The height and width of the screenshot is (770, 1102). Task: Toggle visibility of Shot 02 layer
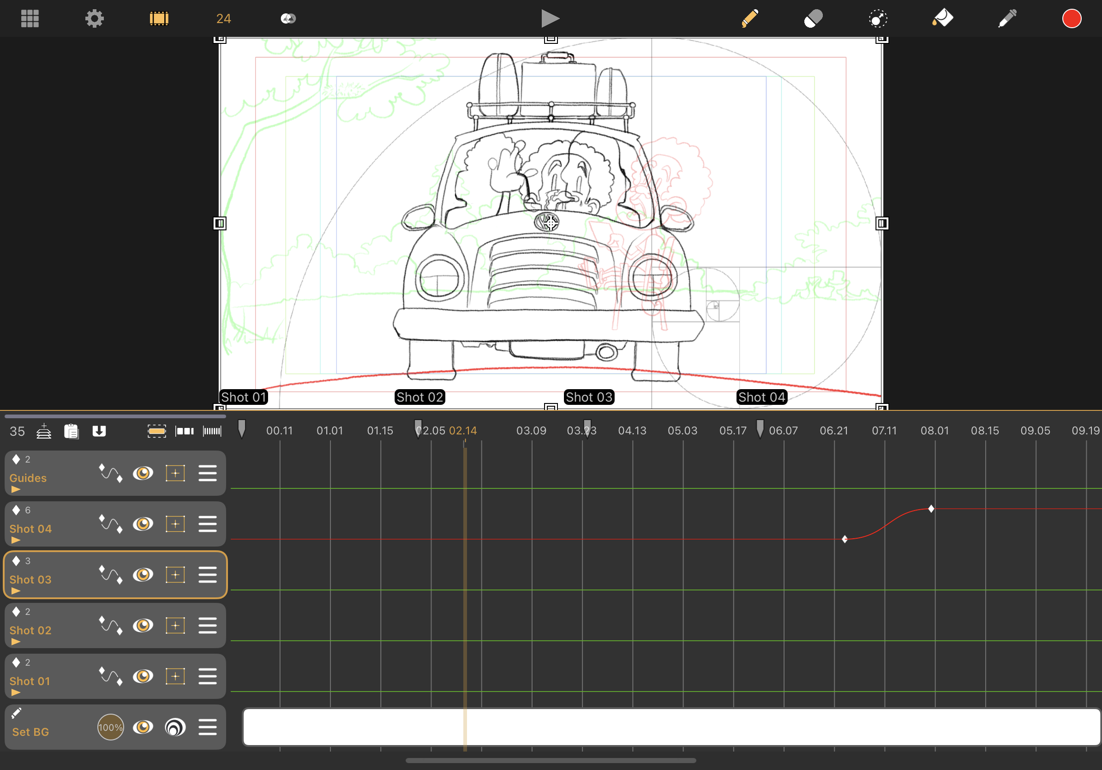point(143,626)
